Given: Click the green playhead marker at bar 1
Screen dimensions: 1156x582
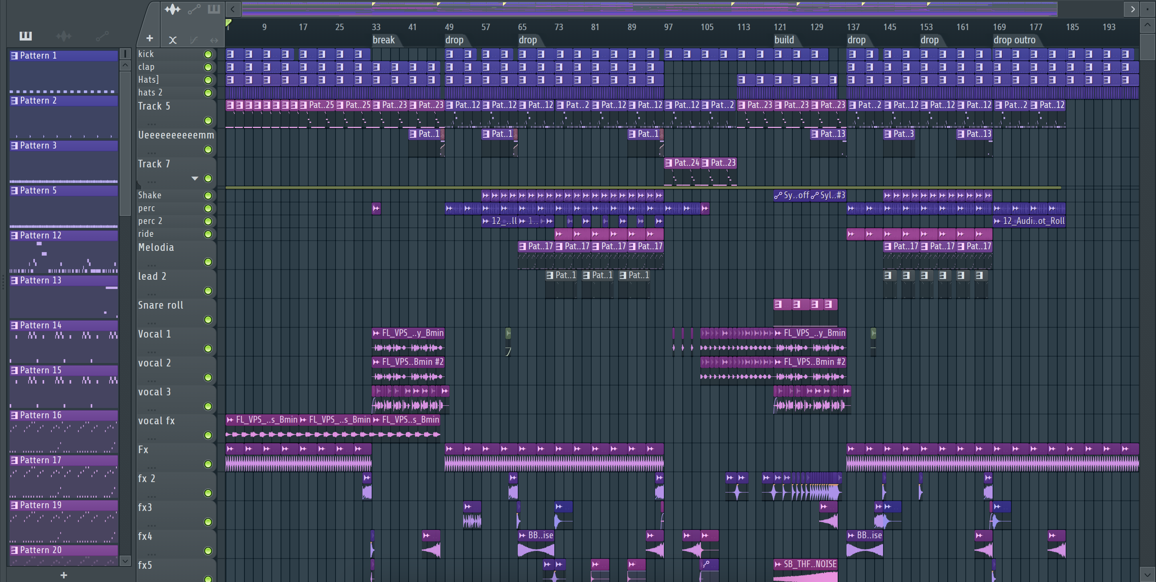Looking at the screenshot, I should tap(228, 22).
